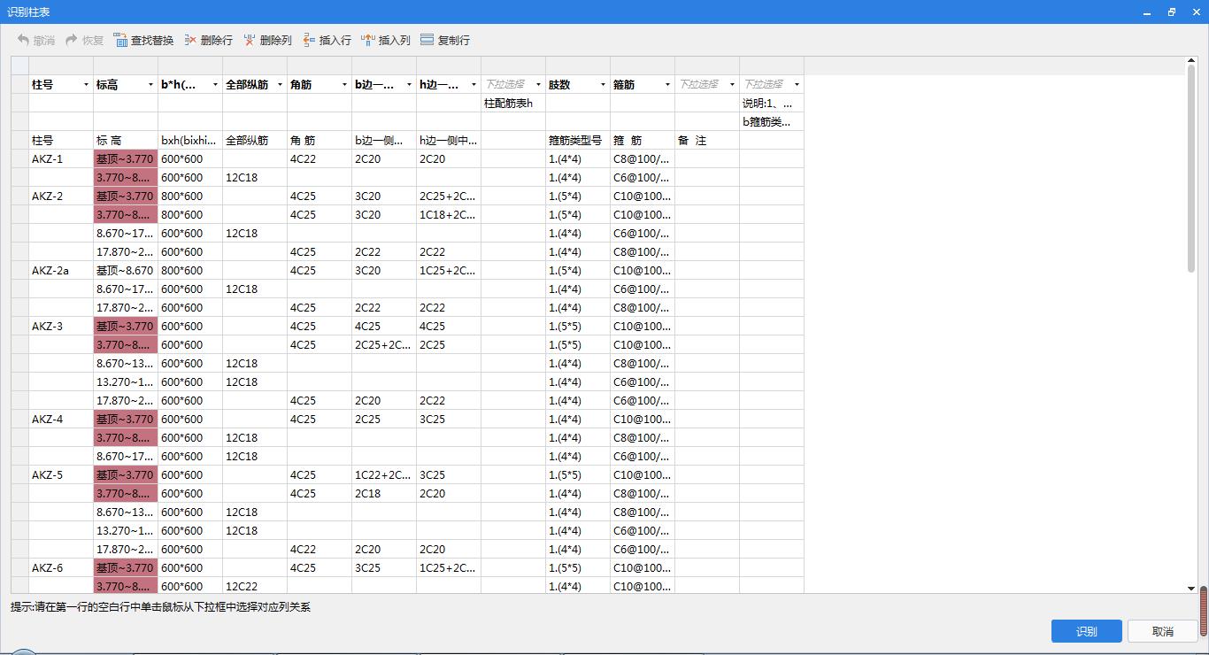1209x655 pixels.
Task: Open the 下拉选择 dropdown above 说明 column
Action: 797,85
